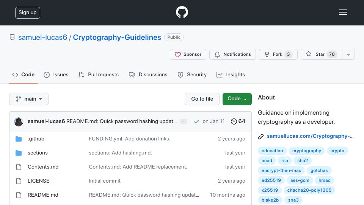Open the hamburger navigation menu
Image resolution: width=364 pixels, height=205 pixels.
[343, 12]
